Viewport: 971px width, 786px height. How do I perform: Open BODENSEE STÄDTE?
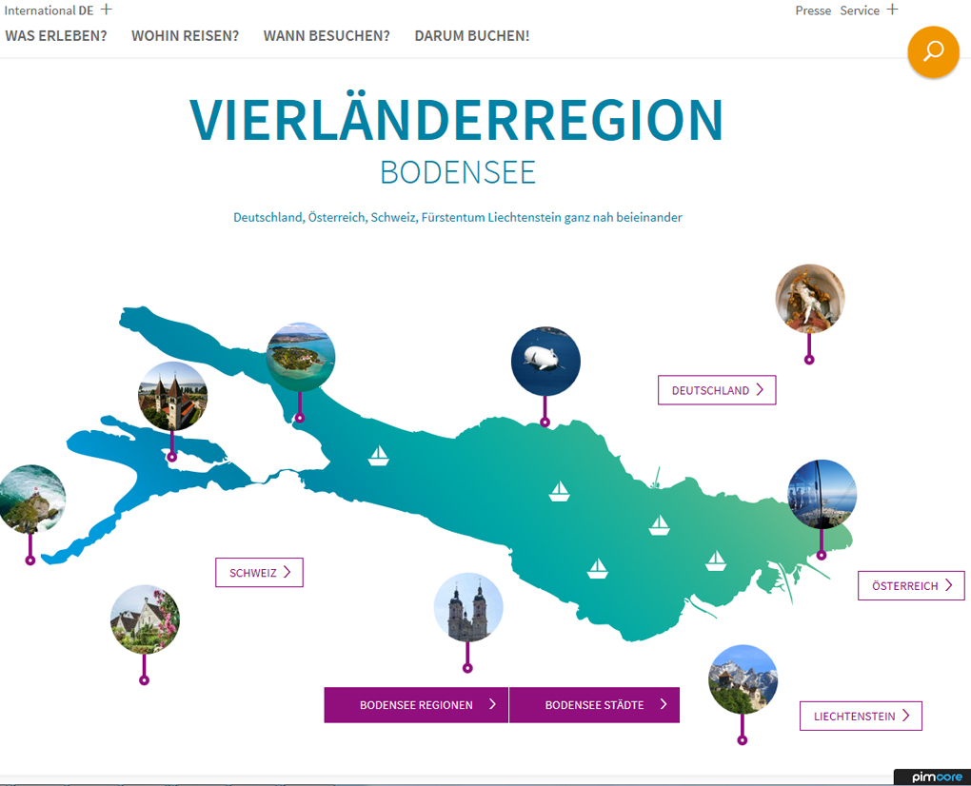[x=595, y=705]
